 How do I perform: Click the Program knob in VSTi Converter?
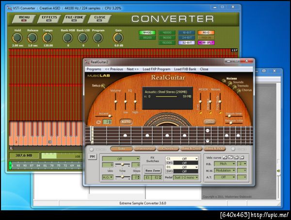[x=98, y=38]
